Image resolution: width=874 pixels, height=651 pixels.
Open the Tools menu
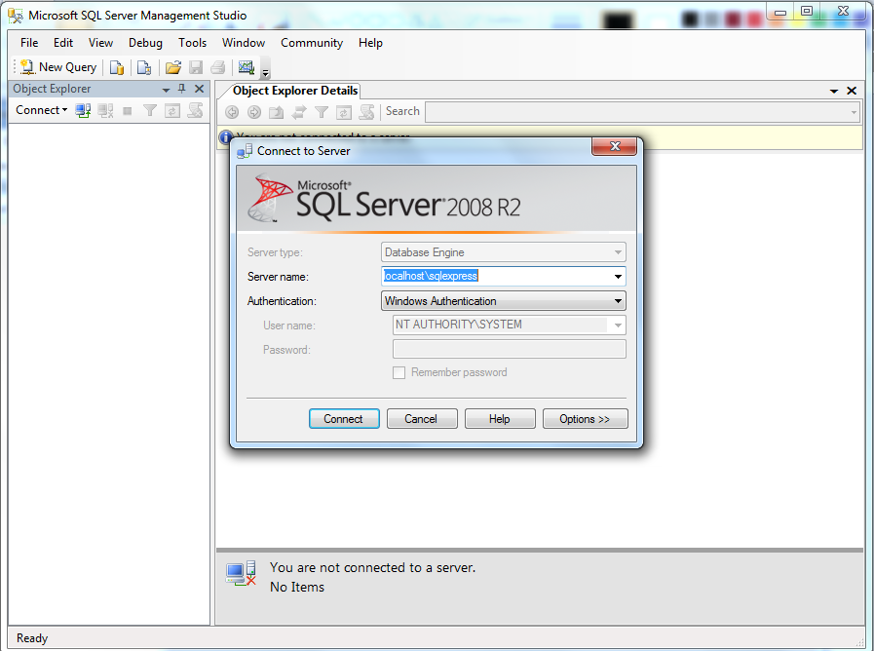tap(192, 43)
